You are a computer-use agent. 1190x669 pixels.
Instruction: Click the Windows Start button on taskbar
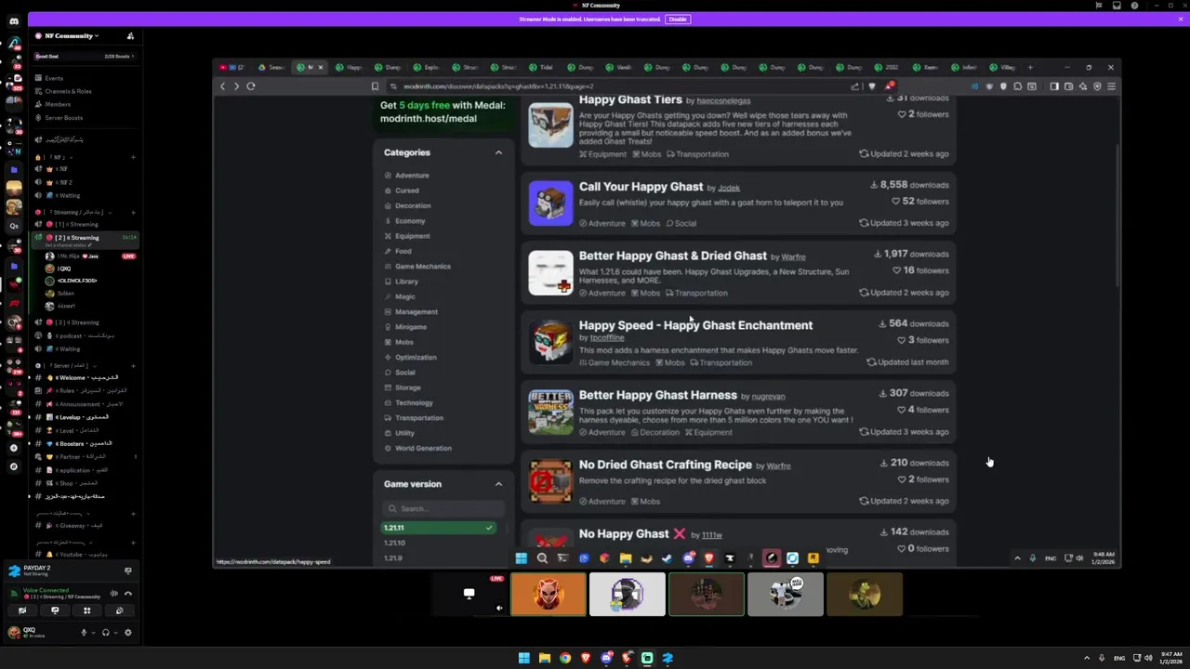tap(524, 658)
